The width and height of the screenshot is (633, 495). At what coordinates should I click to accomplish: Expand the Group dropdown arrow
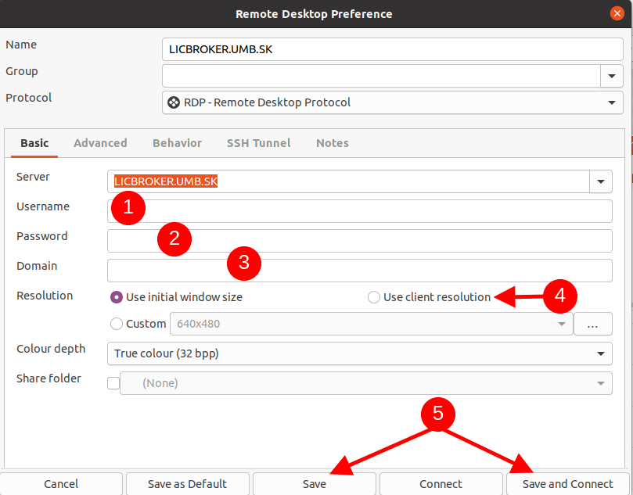pyautogui.click(x=612, y=76)
